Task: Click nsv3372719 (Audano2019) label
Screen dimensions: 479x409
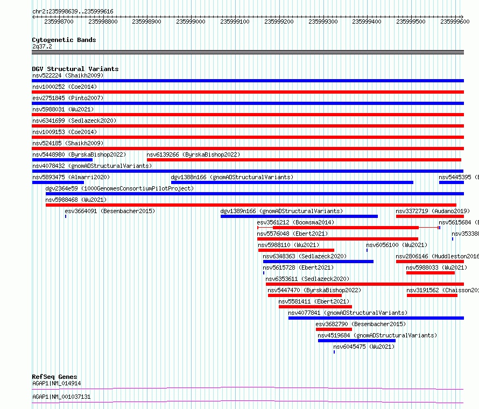Action: click(x=433, y=211)
